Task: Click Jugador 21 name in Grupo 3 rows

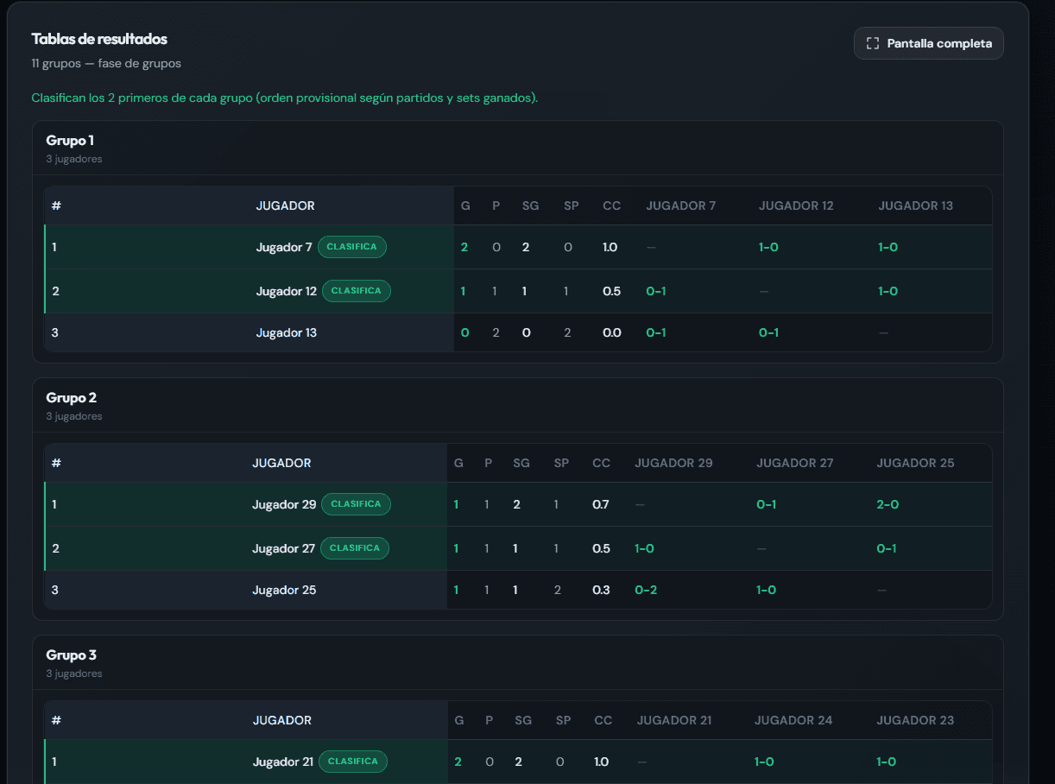Action: tap(283, 762)
